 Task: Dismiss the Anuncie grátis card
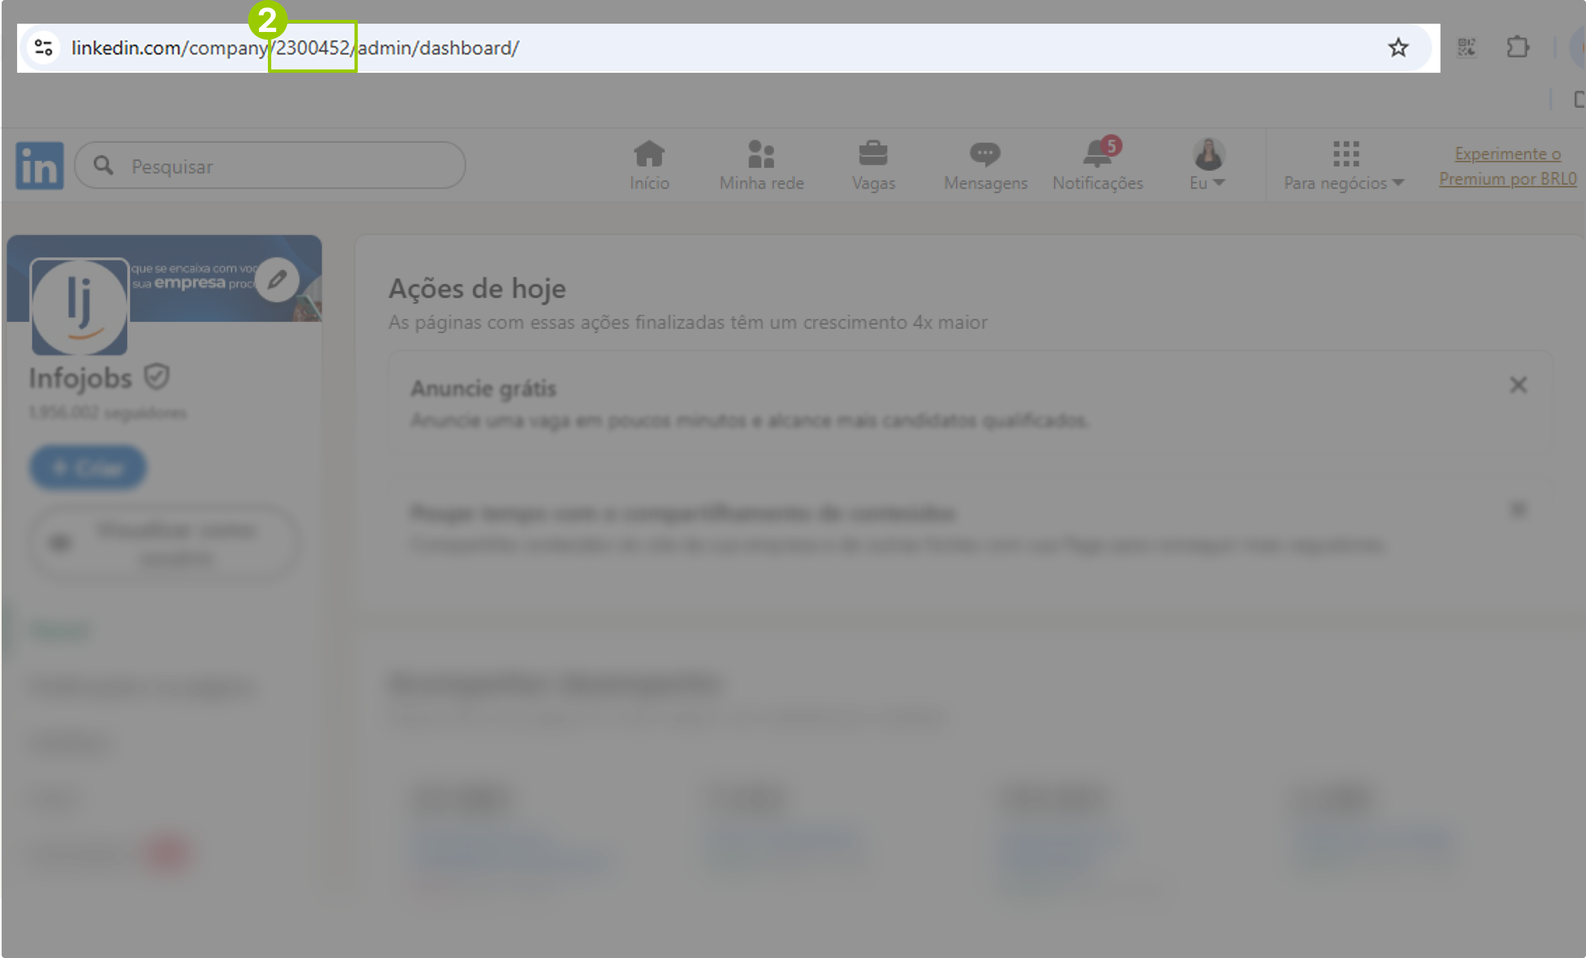1518,385
